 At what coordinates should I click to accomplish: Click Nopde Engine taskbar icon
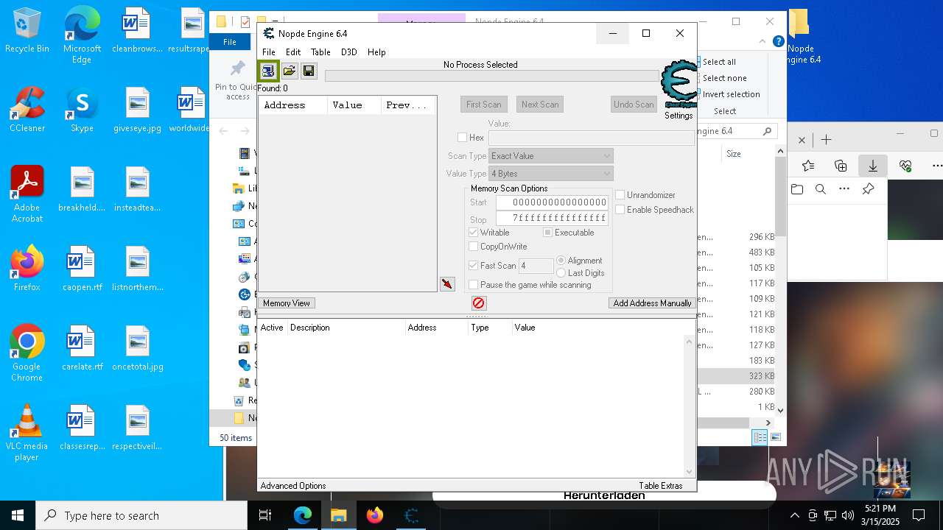coord(411,515)
